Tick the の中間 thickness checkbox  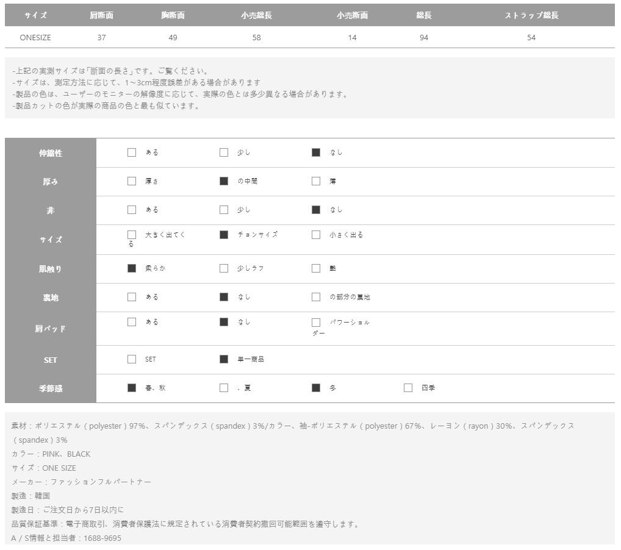click(224, 181)
